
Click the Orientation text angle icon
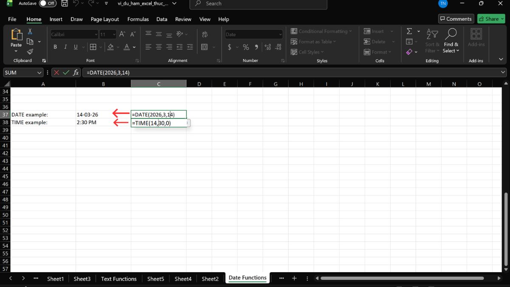179,34
